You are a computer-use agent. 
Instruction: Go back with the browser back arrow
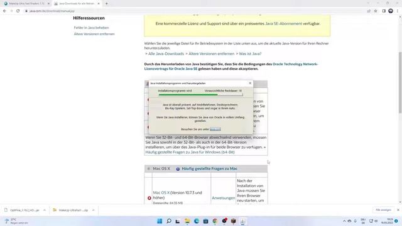point(4,11)
